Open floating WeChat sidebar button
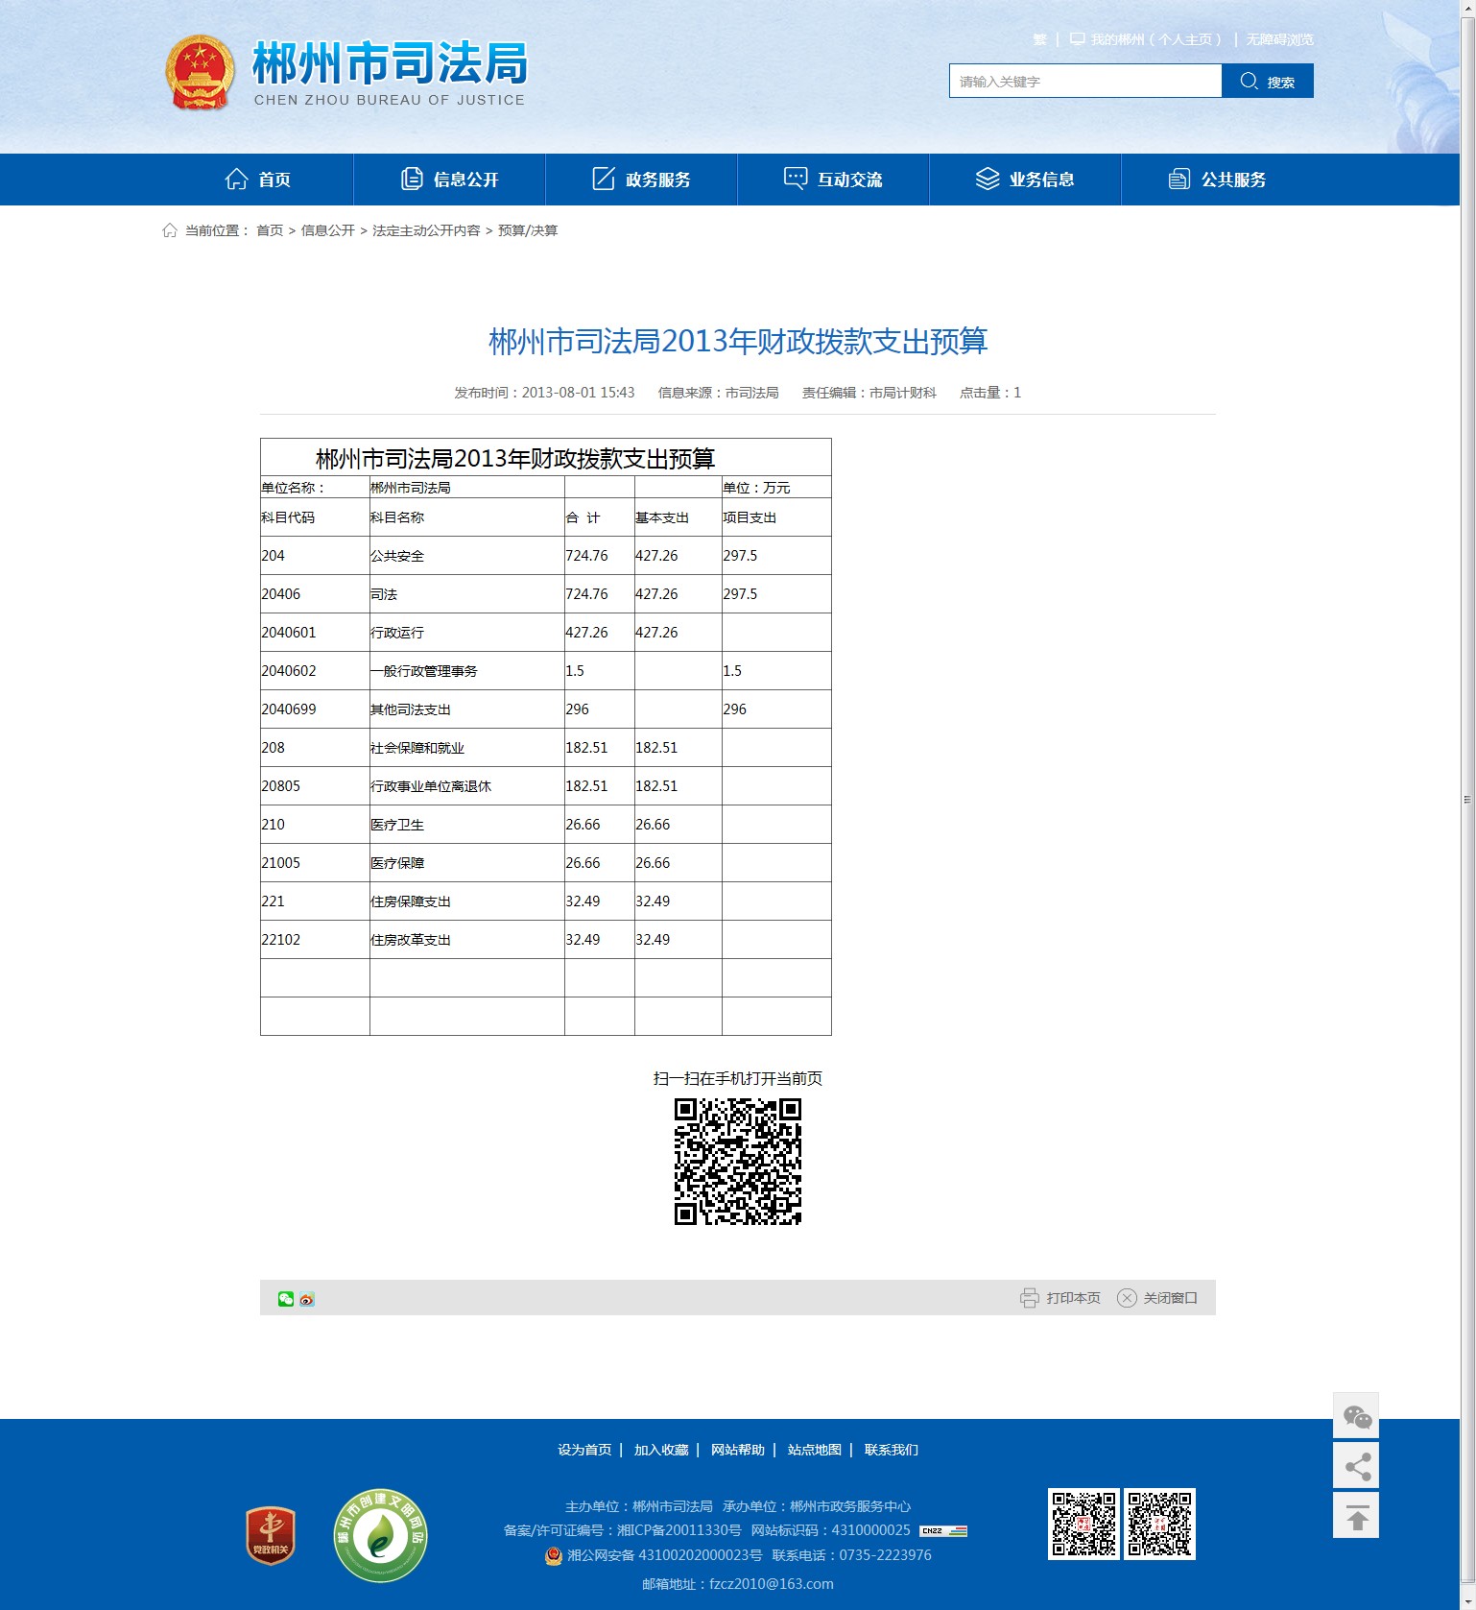Viewport: 1476px width, 1610px height. (1356, 1416)
